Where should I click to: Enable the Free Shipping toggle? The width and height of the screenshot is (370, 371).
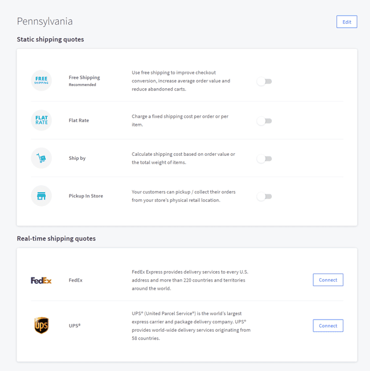tap(264, 81)
